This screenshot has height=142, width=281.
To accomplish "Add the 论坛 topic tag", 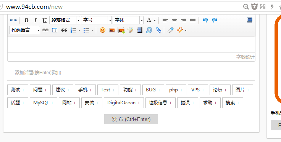I will click(220, 90).
